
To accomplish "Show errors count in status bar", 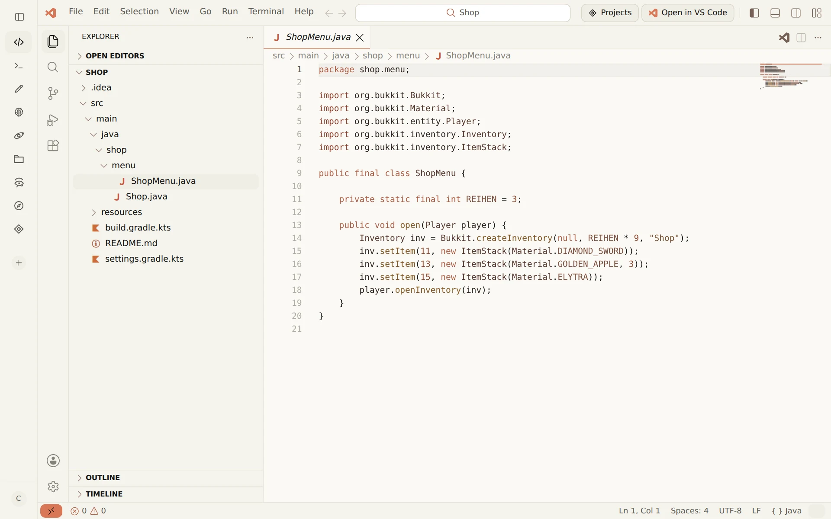I will (79, 511).
